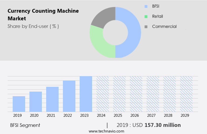Click the Share by End-user subtitle

[33, 26]
